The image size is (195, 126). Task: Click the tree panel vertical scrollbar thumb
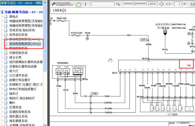(x=45, y=38)
